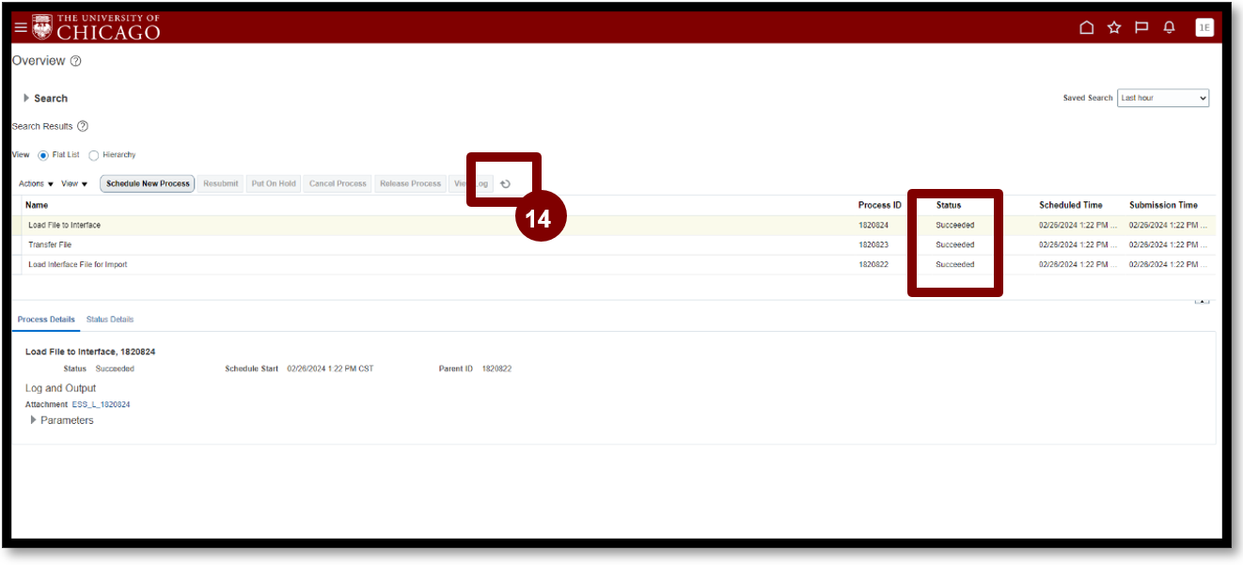
Task: Select the Flat List view
Action: [x=43, y=155]
